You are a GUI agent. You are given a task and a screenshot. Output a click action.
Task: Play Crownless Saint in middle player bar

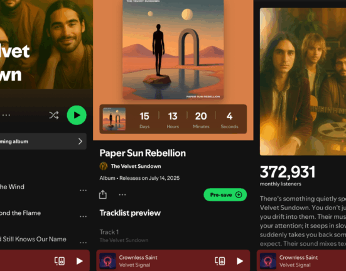pyautogui.click(x=239, y=261)
